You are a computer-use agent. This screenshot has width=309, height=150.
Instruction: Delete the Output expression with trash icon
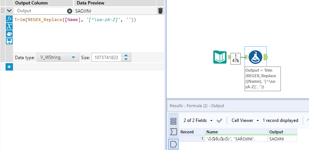[x=160, y=11]
